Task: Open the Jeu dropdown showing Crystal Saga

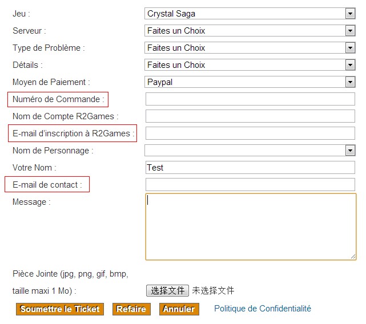Action: [250, 14]
